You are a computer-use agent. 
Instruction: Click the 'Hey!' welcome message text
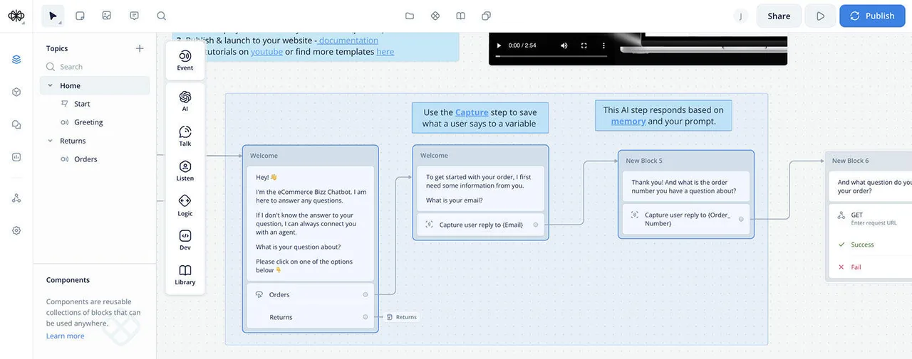(x=266, y=177)
